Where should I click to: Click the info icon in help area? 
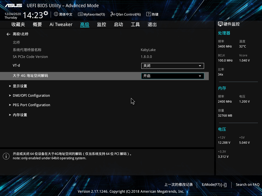coord(6,156)
